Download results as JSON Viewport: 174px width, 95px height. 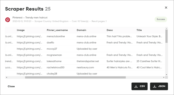tap(159, 86)
